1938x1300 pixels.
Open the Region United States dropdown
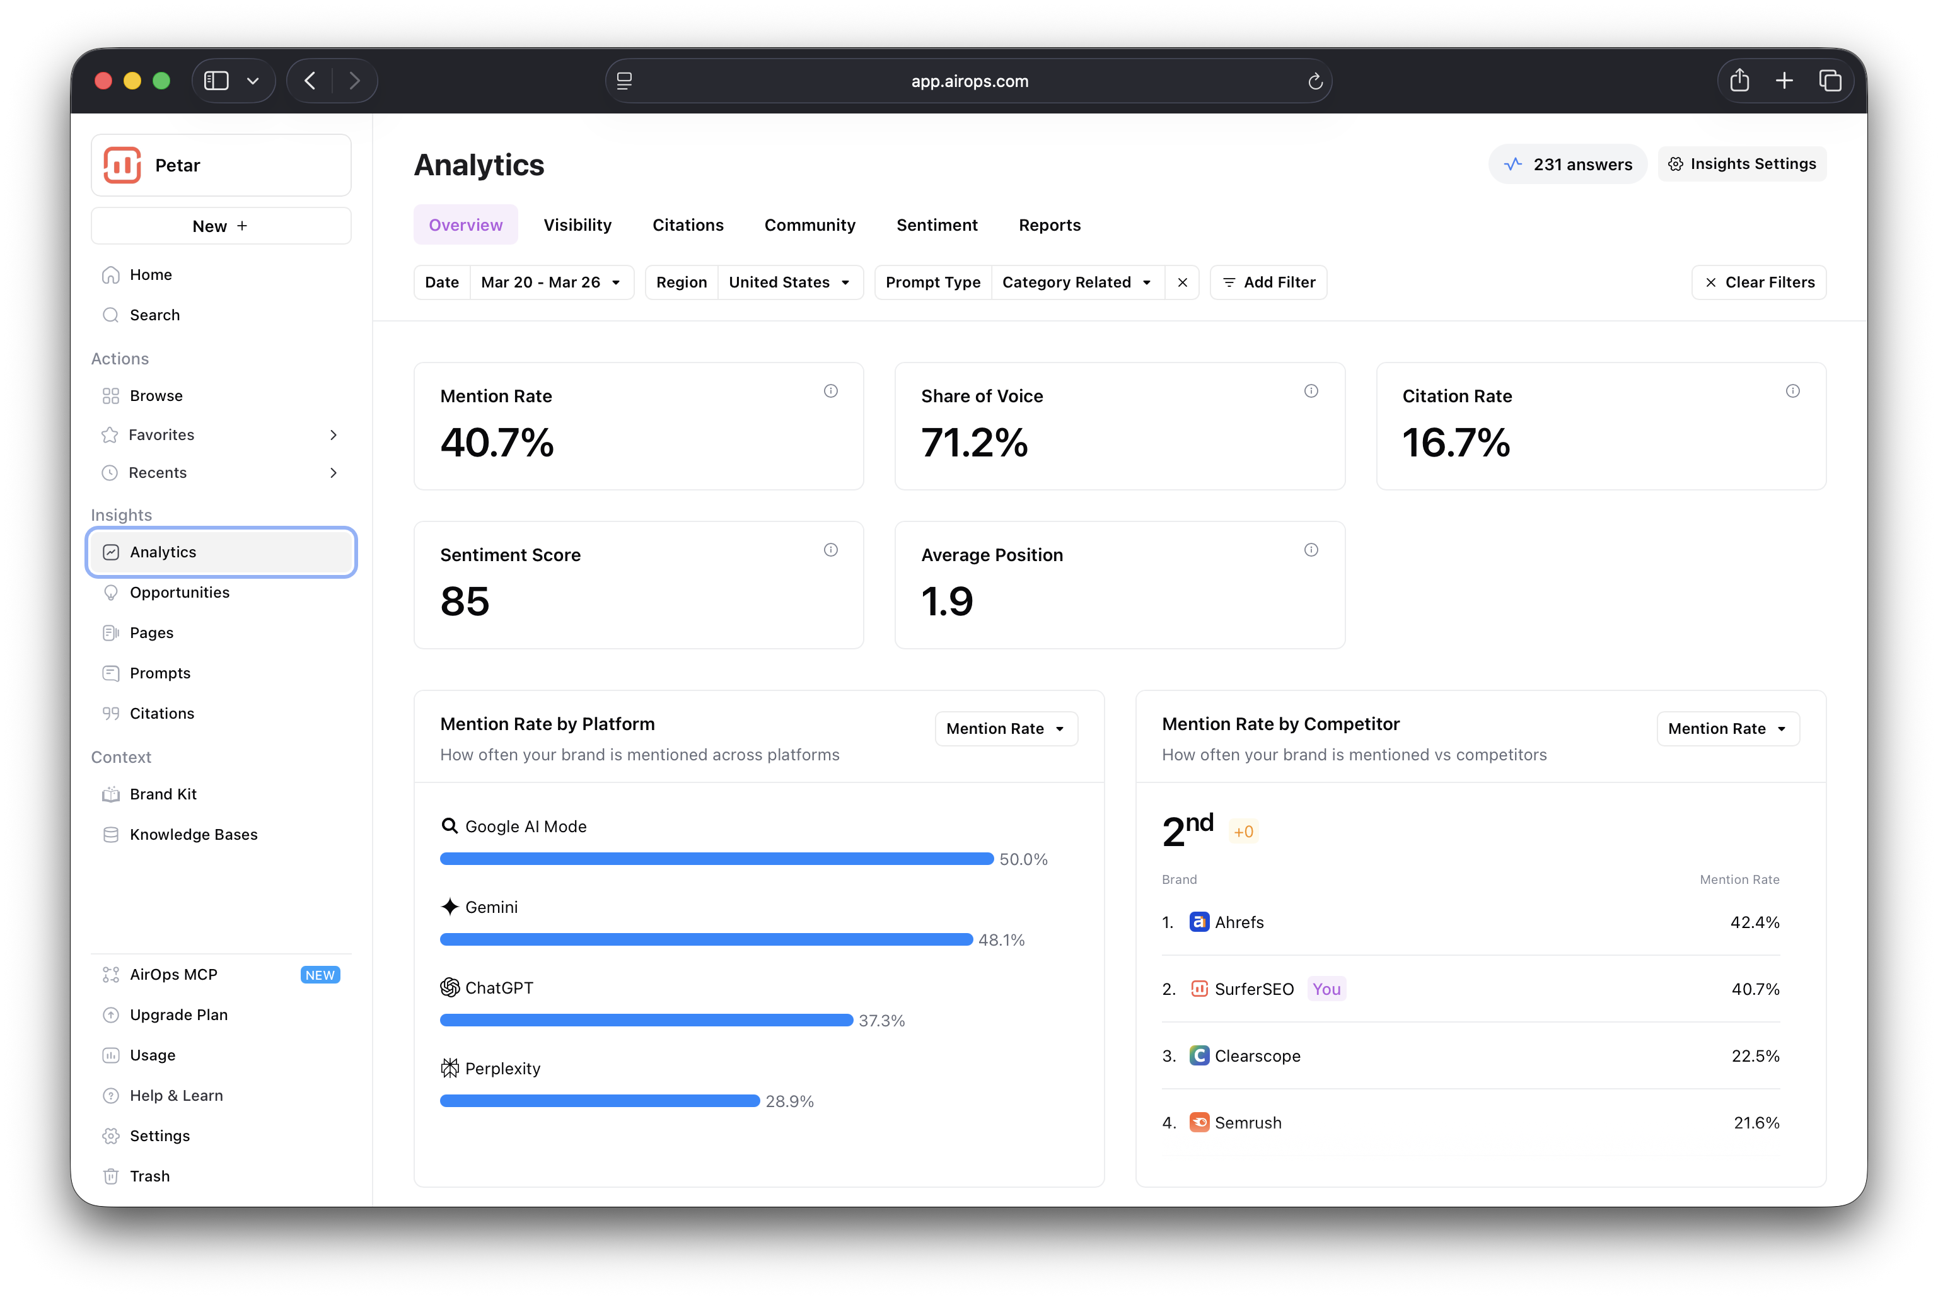[789, 282]
